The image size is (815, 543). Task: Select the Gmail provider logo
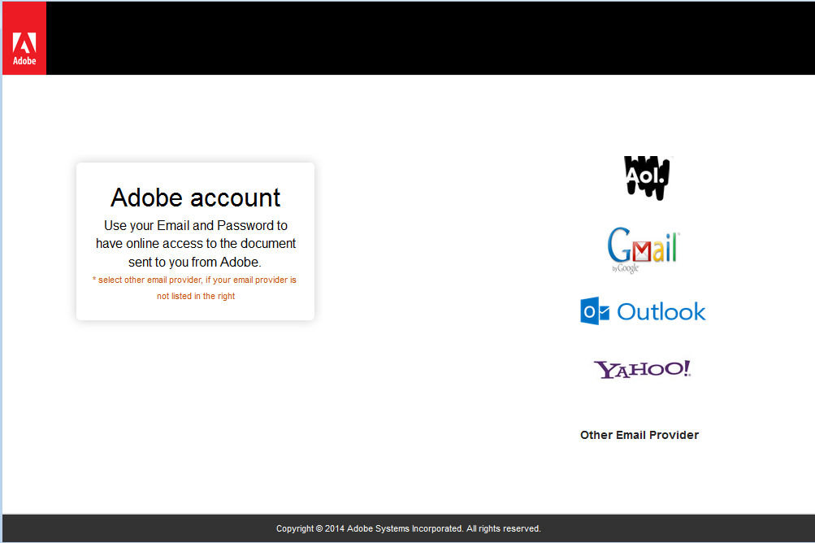(644, 250)
